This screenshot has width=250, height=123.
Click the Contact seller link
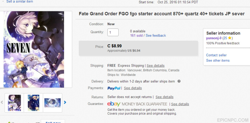(216, 55)
